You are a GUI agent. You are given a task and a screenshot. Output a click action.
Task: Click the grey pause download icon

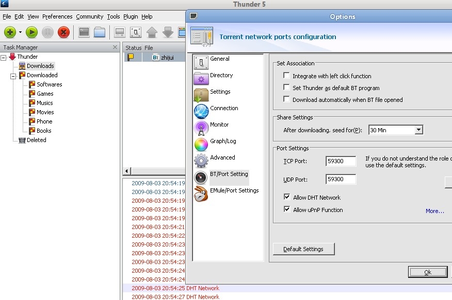pos(47,32)
